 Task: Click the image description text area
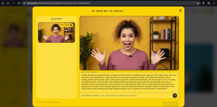coord(129,82)
